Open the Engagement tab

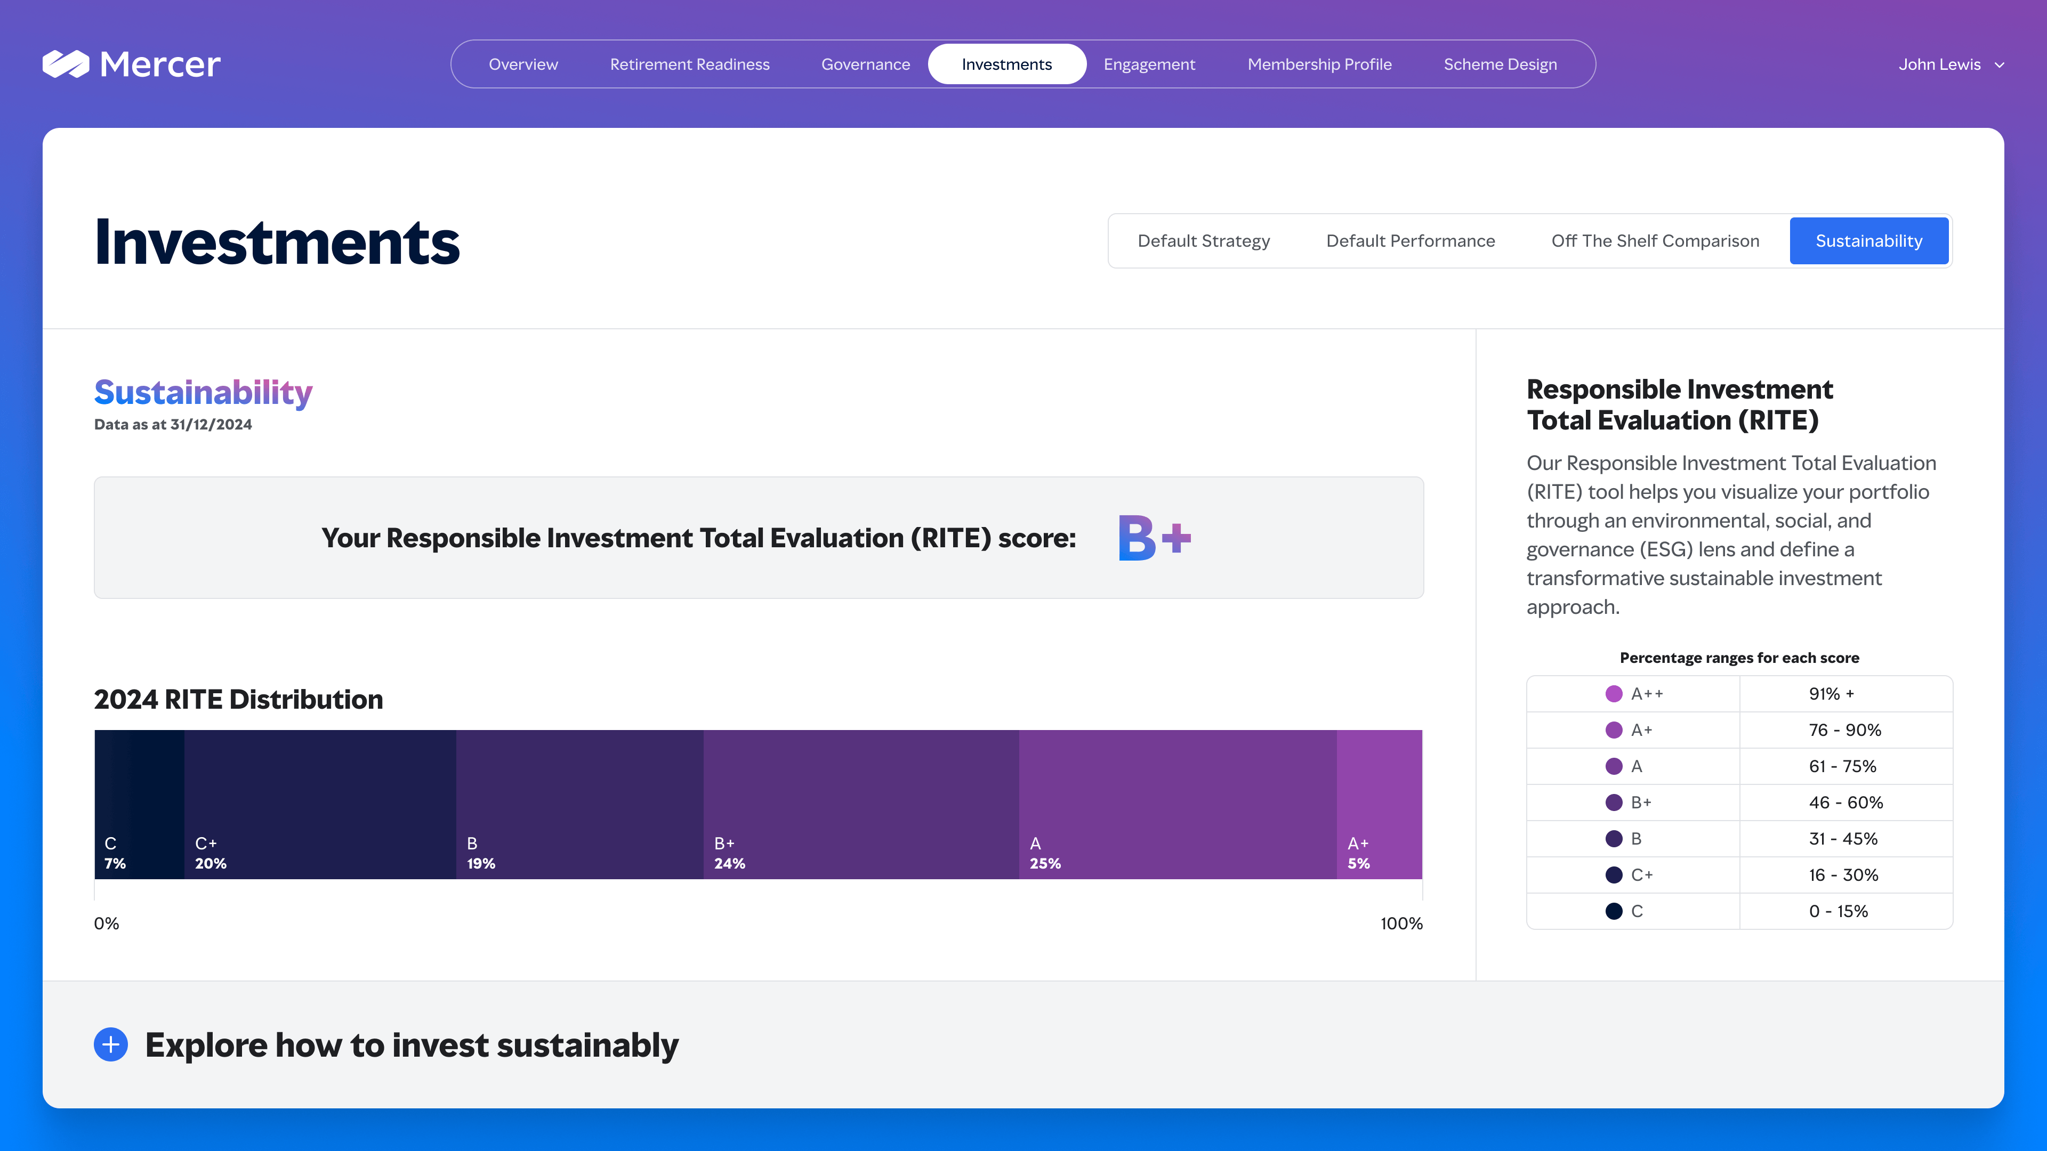[1149, 64]
